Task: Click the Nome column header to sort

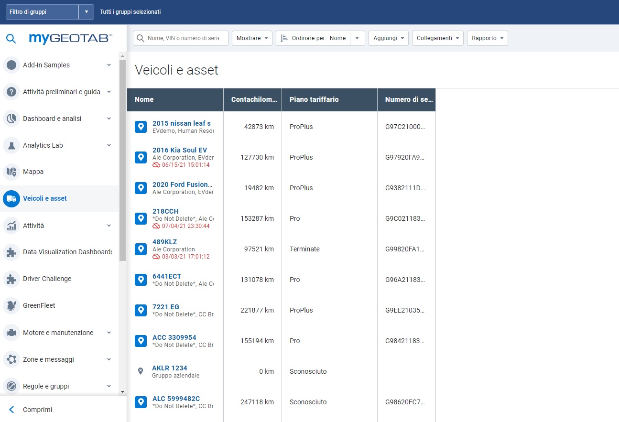Action: point(144,99)
